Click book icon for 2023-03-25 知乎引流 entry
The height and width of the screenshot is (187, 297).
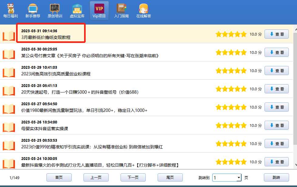pyautogui.click(x=9, y=145)
